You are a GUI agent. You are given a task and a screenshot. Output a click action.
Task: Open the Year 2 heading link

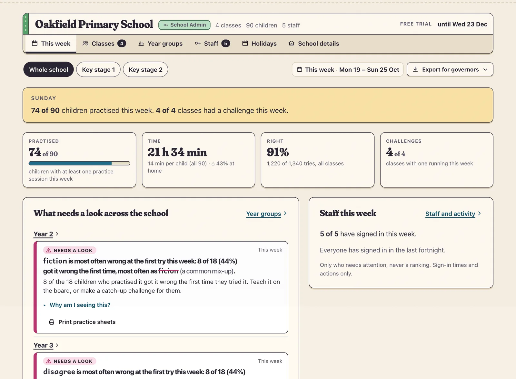pyautogui.click(x=43, y=234)
